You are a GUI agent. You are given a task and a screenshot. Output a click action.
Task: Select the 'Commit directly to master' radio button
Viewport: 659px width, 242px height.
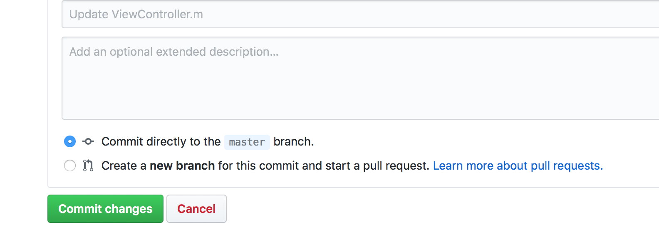(70, 142)
